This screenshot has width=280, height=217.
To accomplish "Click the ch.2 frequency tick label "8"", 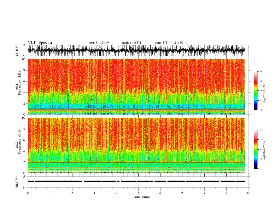I will click(x=25, y=129).
